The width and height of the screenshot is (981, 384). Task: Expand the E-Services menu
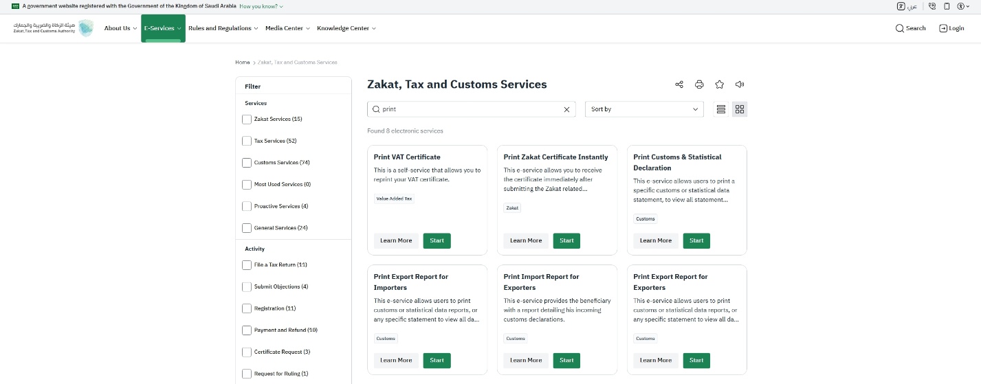click(x=163, y=28)
